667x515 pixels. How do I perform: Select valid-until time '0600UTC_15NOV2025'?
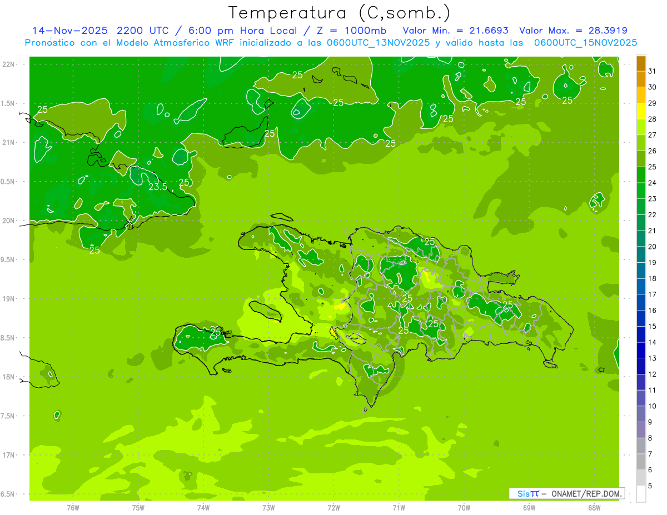[x=585, y=43]
